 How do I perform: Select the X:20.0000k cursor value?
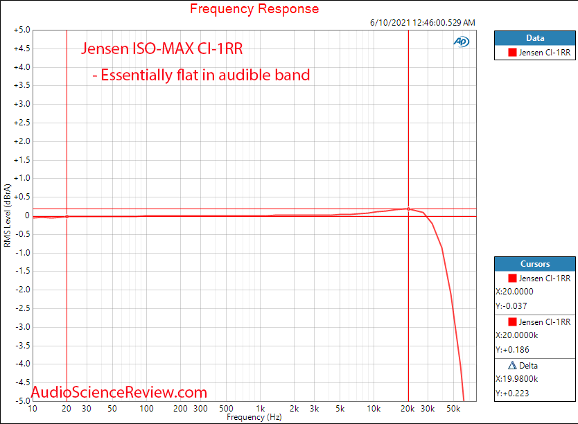[x=517, y=335]
